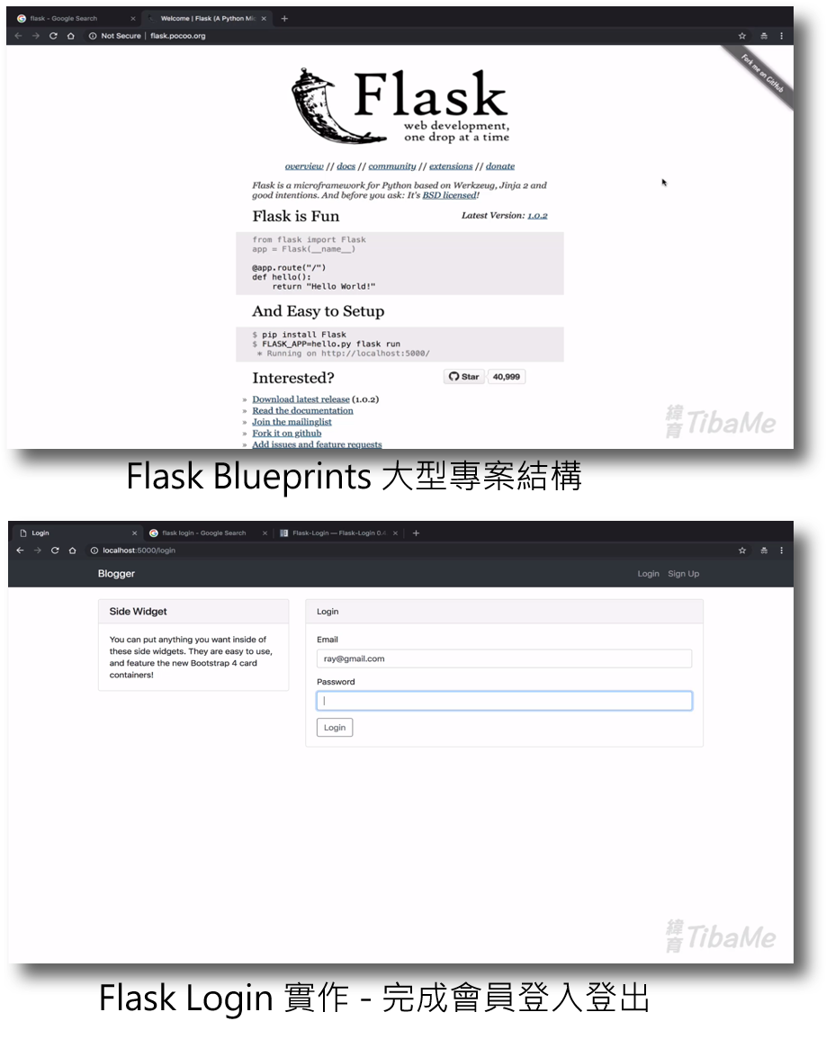This screenshot has width=826, height=1039.
Task: Click 'Read the documentation' link
Action: [303, 411]
